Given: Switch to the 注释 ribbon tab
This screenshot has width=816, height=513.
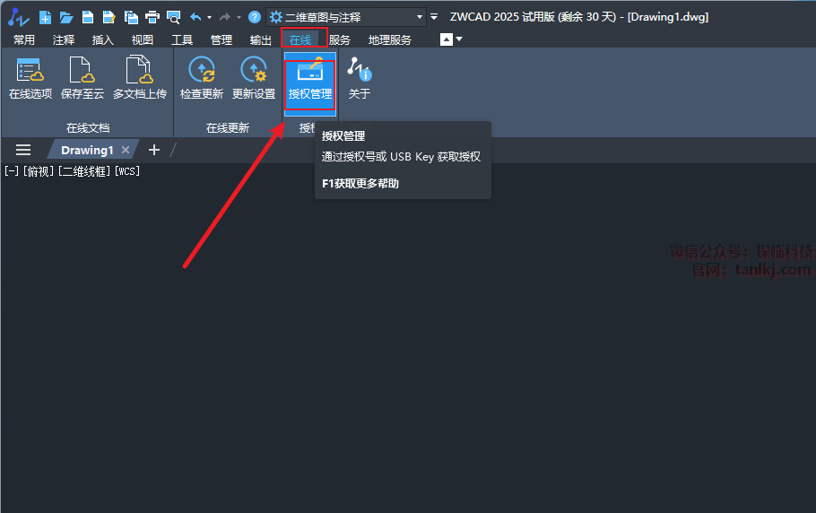Looking at the screenshot, I should tap(64, 40).
